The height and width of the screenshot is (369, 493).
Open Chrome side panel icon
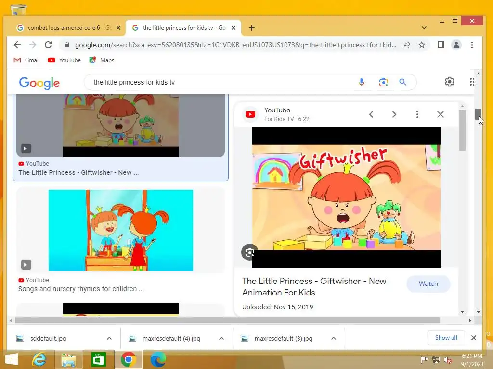pyautogui.click(x=441, y=45)
